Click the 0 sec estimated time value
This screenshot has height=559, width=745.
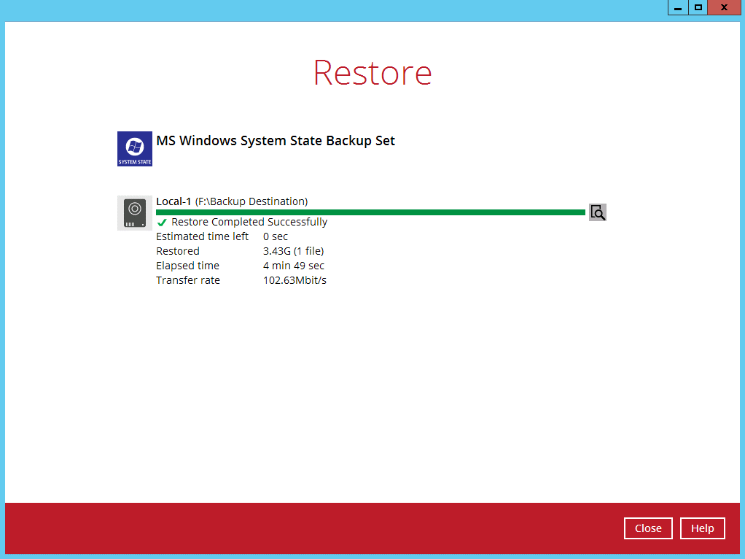tap(276, 236)
